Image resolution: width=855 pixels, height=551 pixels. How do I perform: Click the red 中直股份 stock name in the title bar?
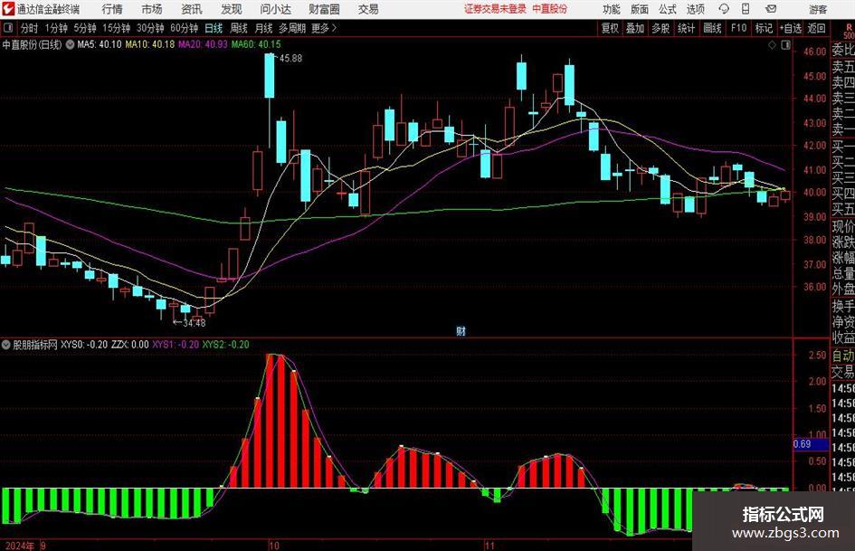click(550, 9)
